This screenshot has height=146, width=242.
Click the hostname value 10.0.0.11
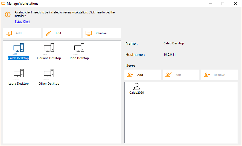[x=170, y=55]
